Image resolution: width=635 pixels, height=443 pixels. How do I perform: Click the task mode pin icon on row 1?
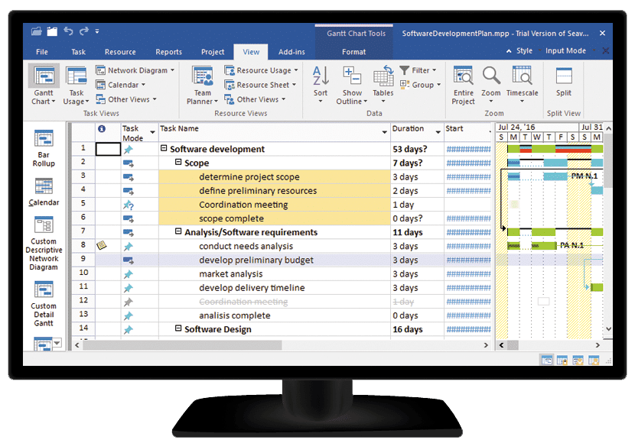[x=128, y=150]
